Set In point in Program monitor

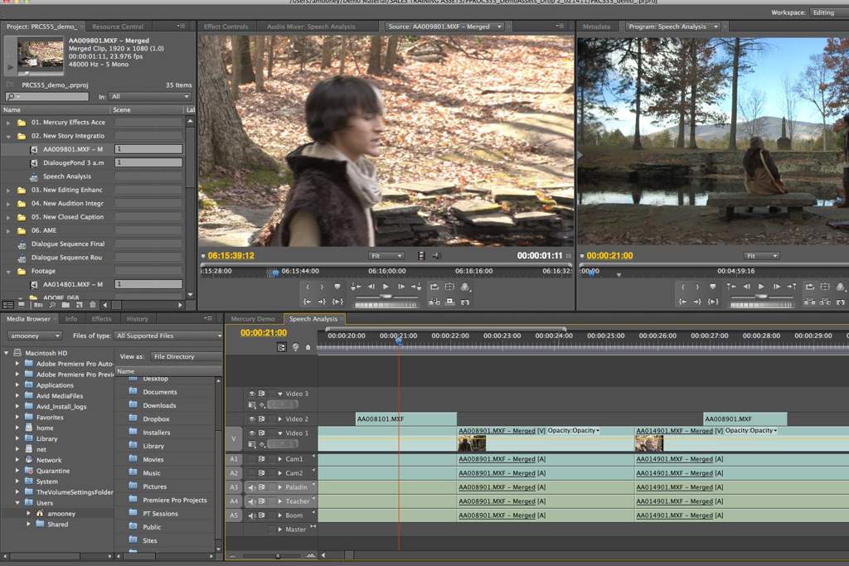click(x=683, y=287)
